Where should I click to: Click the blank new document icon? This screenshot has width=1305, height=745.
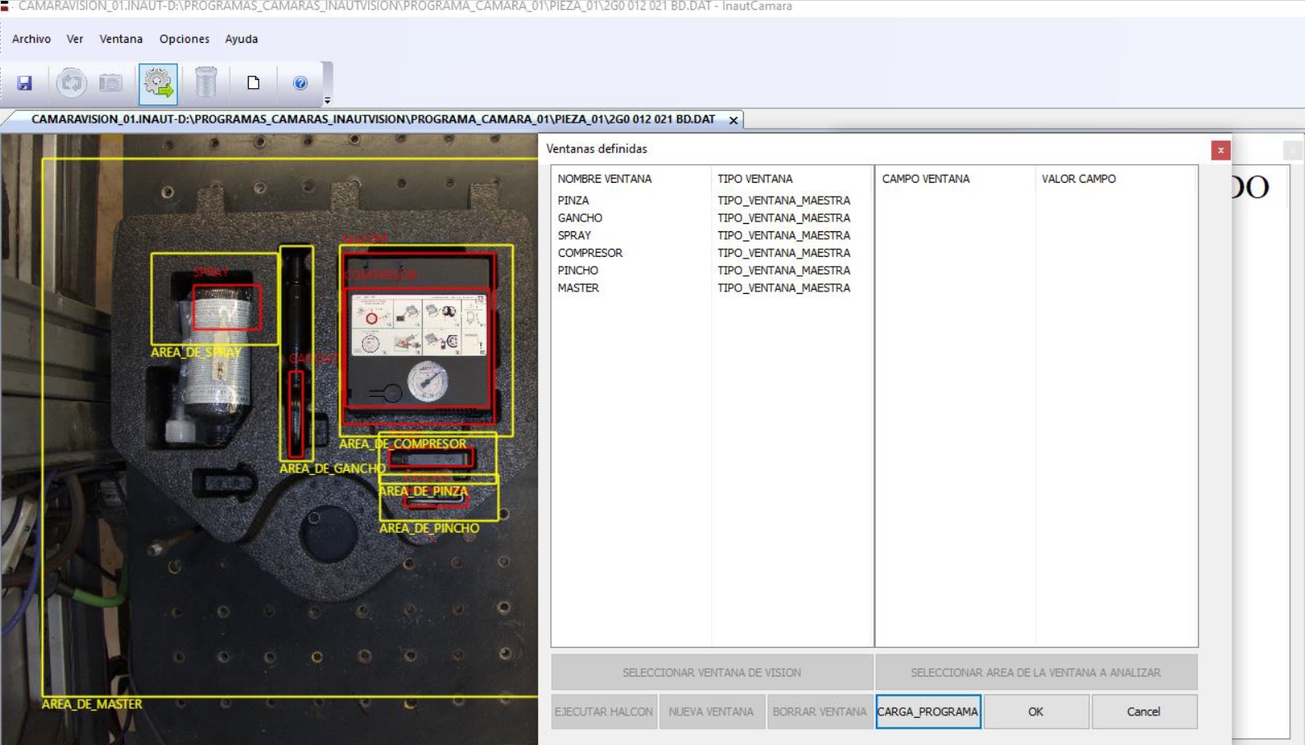(x=253, y=83)
